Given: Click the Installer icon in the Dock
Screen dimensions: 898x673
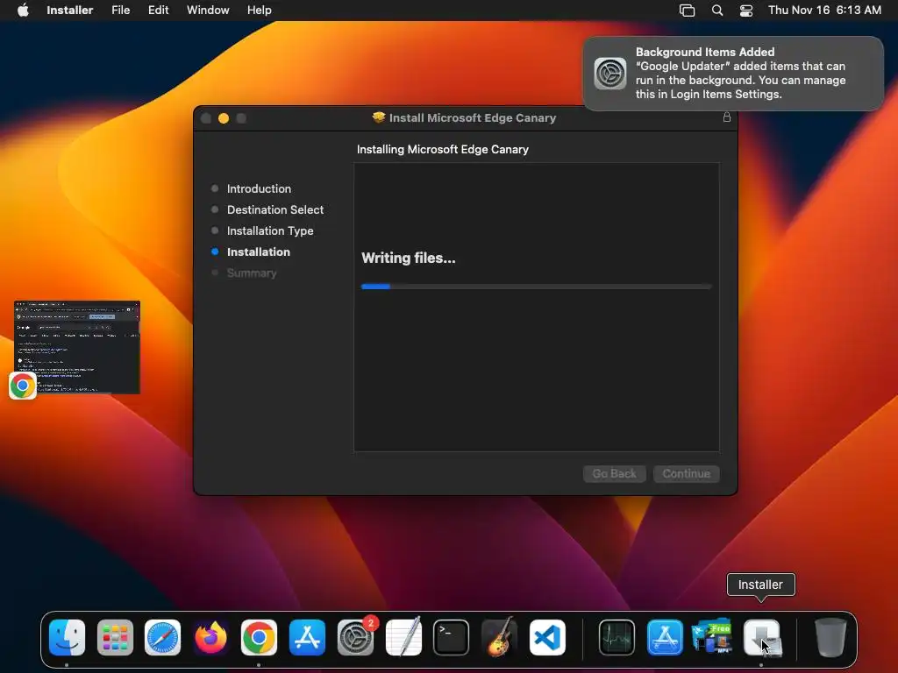Looking at the screenshot, I should [761, 637].
